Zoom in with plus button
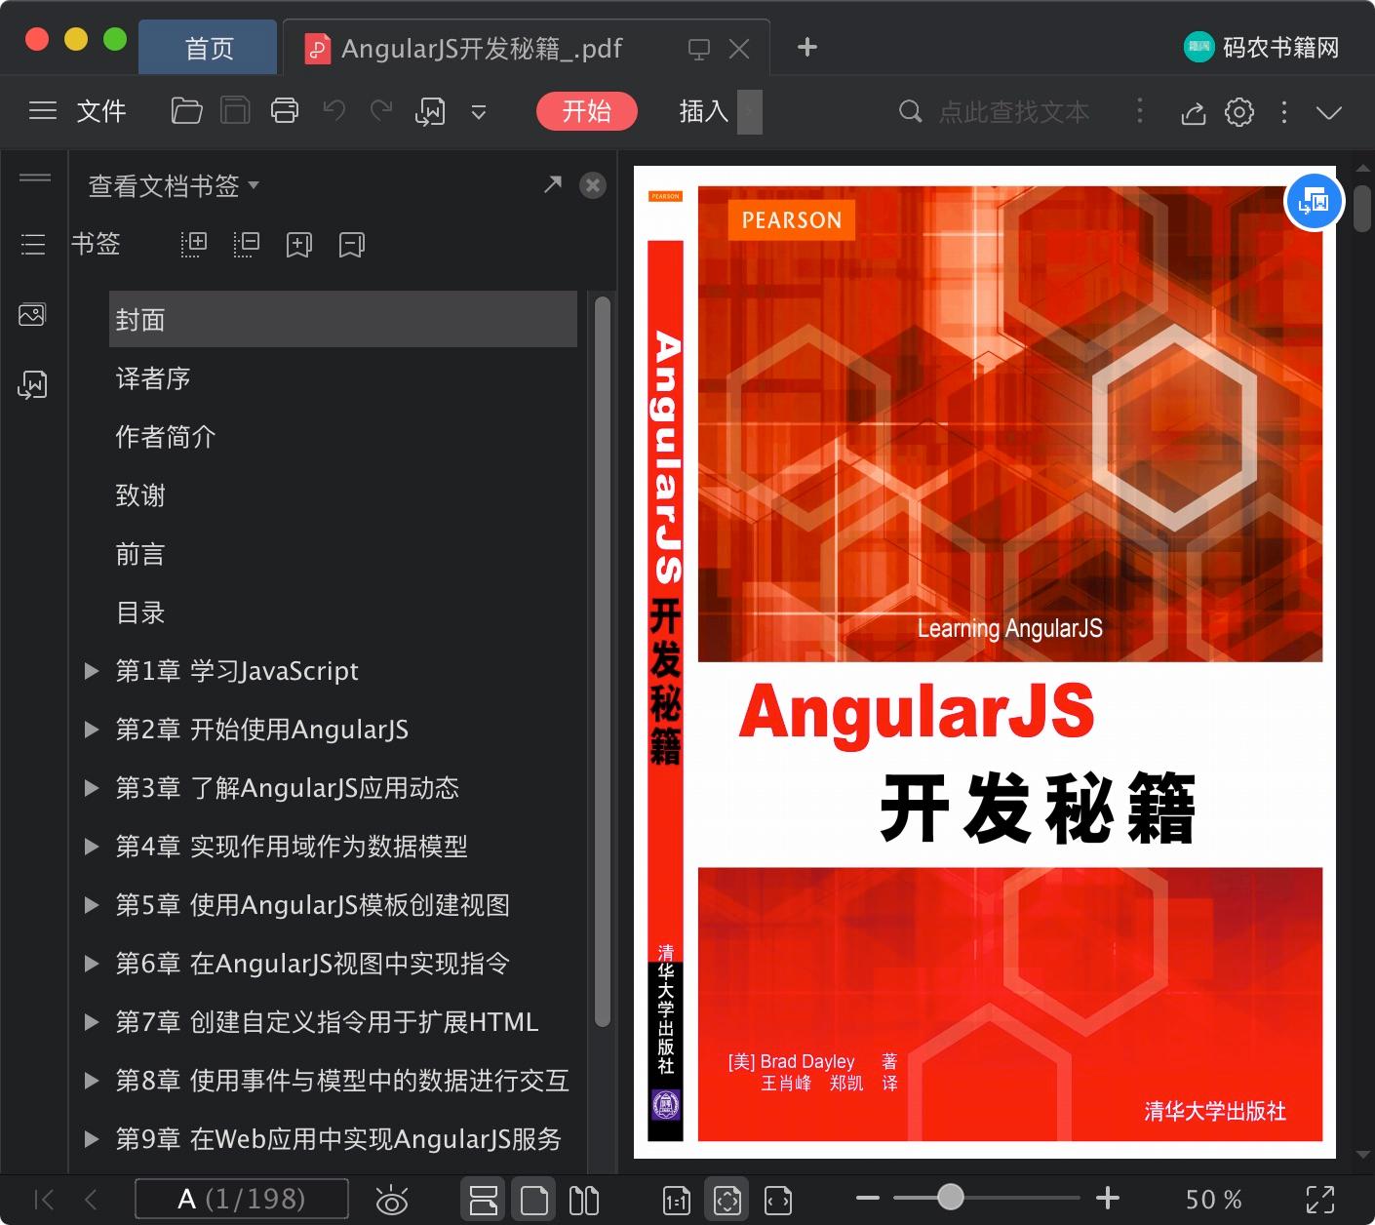Image resolution: width=1375 pixels, height=1225 pixels. click(x=1107, y=1199)
